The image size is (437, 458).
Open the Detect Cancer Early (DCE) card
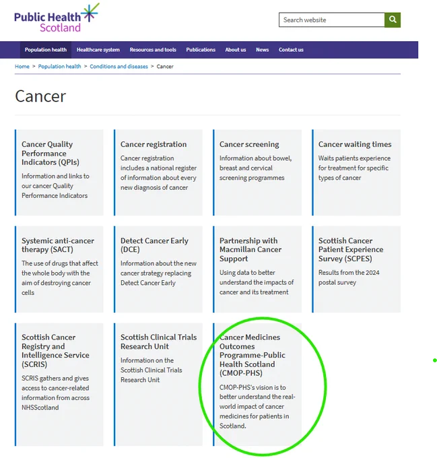click(158, 269)
